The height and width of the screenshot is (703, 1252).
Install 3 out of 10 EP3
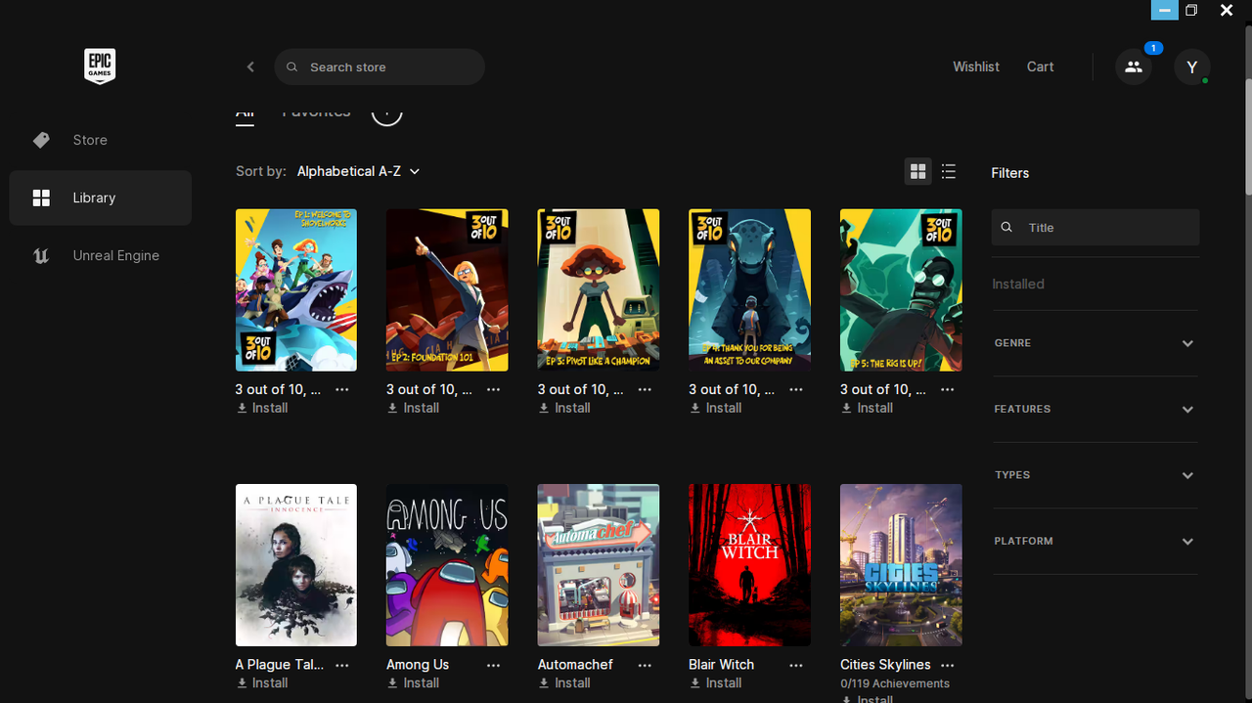tap(564, 408)
